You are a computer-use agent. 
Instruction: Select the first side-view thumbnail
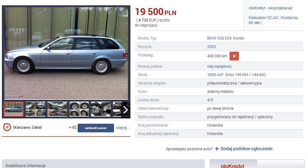tap(13, 109)
